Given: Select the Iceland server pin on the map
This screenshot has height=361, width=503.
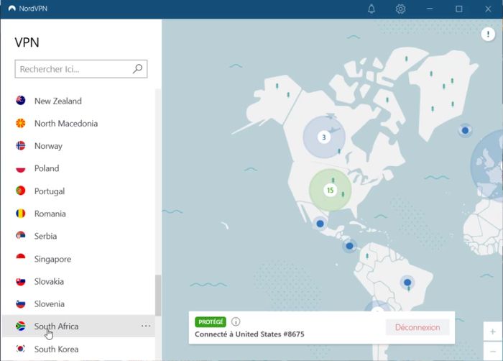Looking at the screenshot, I should [x=465, y=130].
